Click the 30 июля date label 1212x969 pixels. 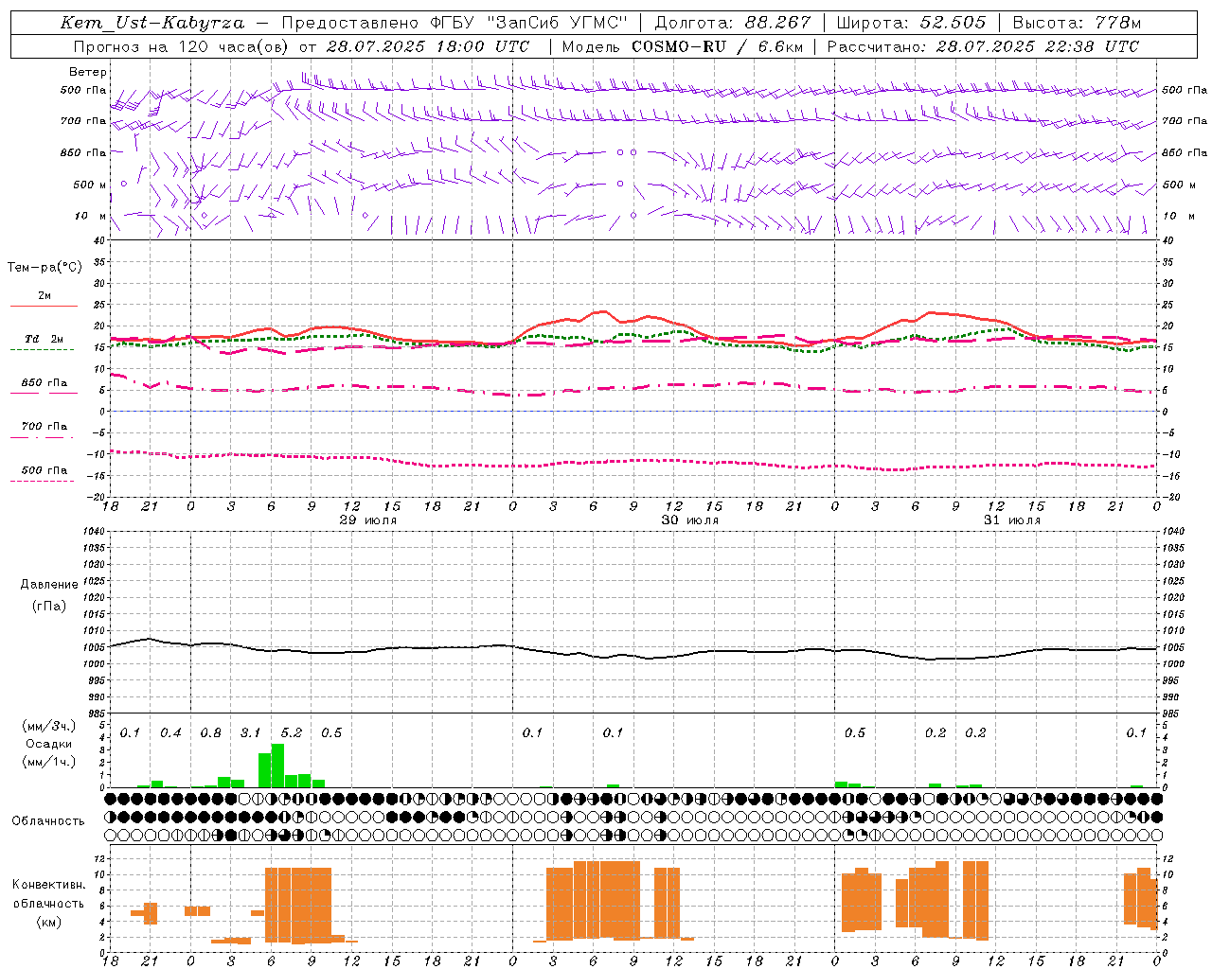click(x=690, y=520)
